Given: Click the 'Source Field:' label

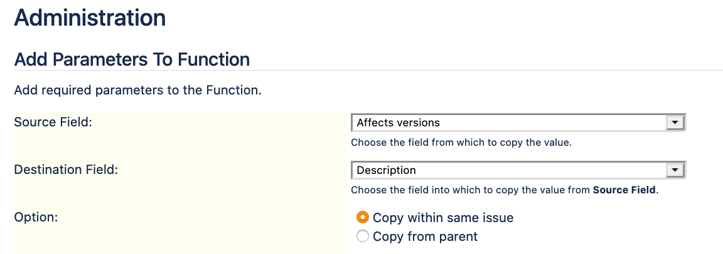Looking at the screenshot, I should click(x=53, y=122).
